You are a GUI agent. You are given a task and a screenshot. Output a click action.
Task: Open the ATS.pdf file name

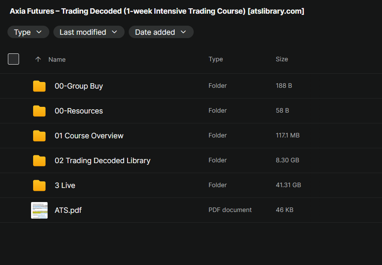[x=68, y=210]
